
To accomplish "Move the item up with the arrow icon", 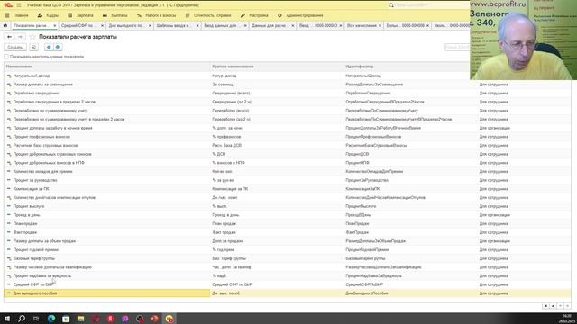I will [49, 48].
